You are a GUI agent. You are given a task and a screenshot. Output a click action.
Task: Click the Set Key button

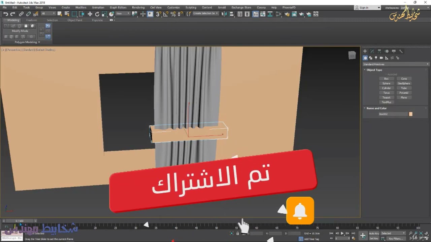click(x=374, y=239)
